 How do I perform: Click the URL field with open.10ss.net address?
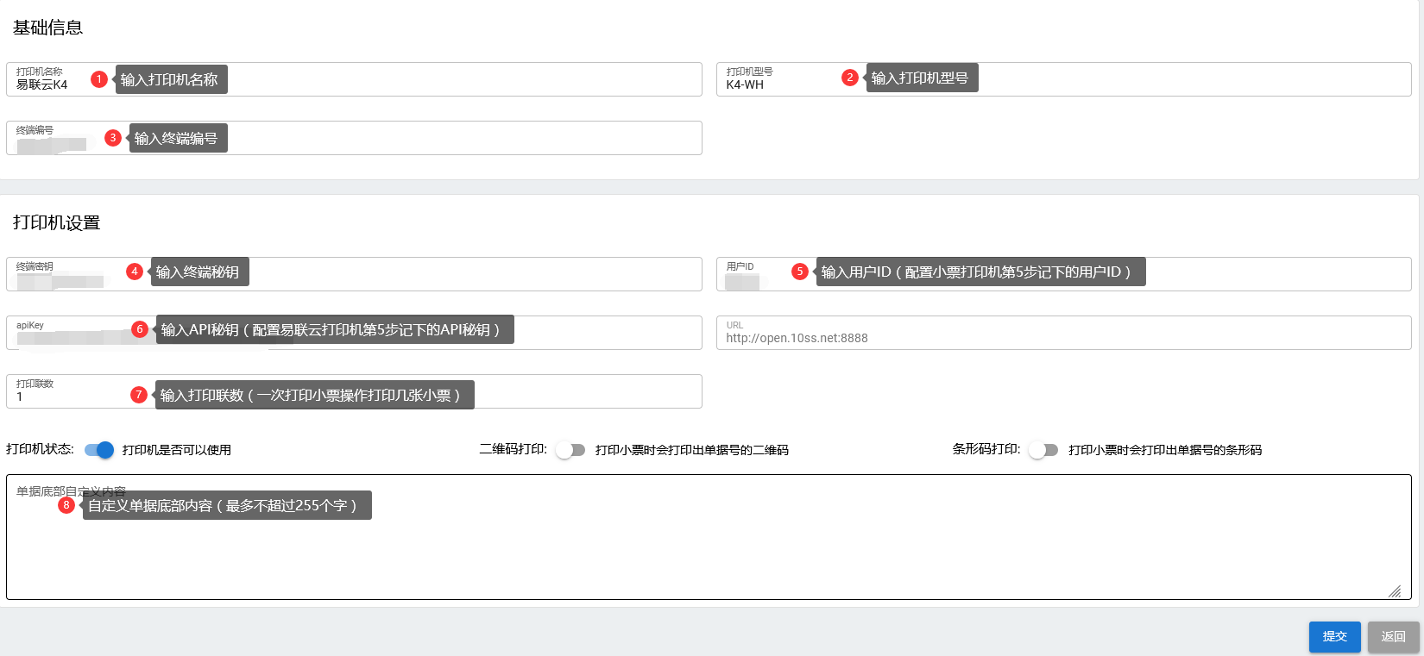[x=1064, y=333]
